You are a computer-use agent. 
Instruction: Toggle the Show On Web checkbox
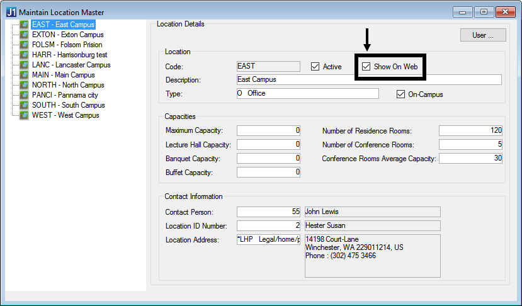(366, 66)
